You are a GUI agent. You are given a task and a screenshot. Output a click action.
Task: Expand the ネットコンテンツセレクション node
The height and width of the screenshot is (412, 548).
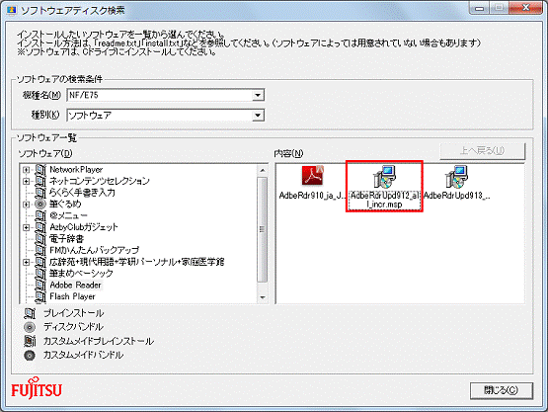pyautogui.click(x=27, y=181)
